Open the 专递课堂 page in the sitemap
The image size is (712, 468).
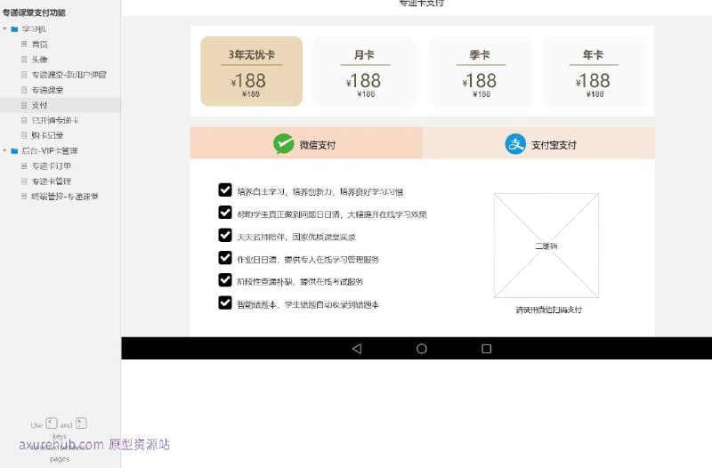(x=47, y=90)
